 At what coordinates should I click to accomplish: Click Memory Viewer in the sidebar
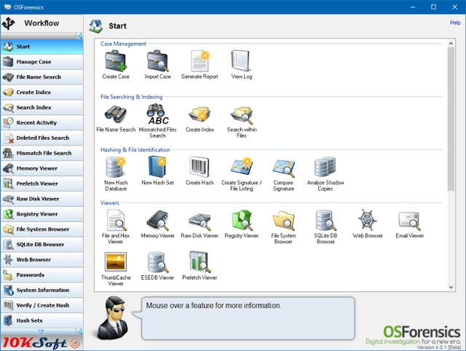tap(42, 168)
